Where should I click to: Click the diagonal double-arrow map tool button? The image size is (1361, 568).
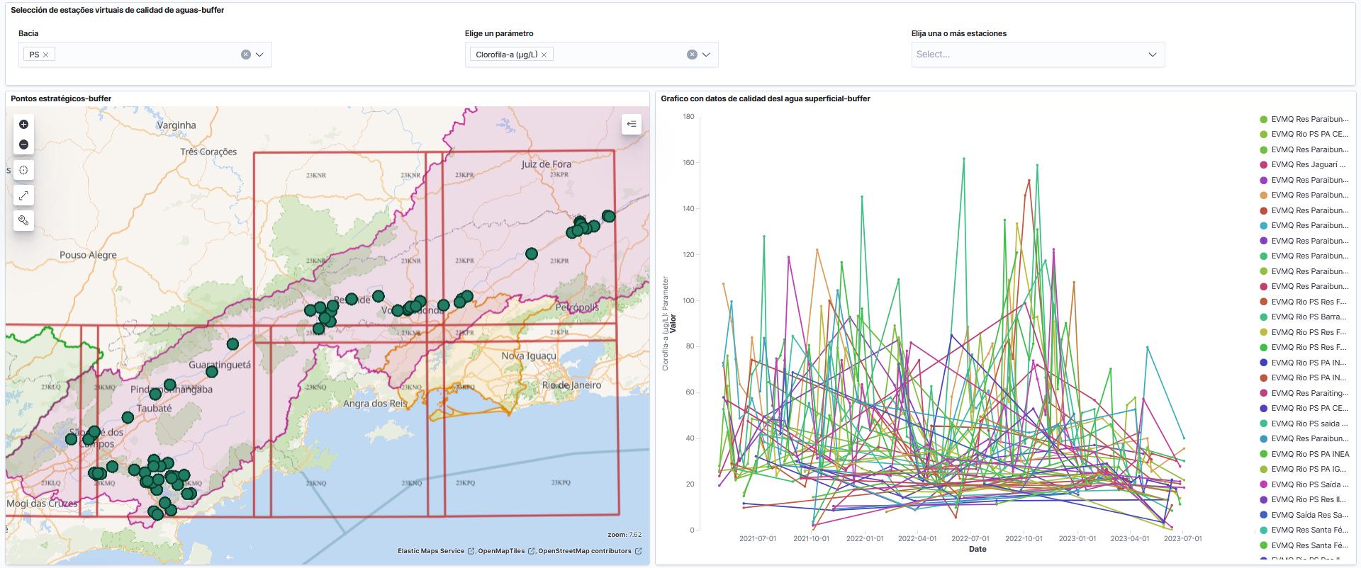23,195
